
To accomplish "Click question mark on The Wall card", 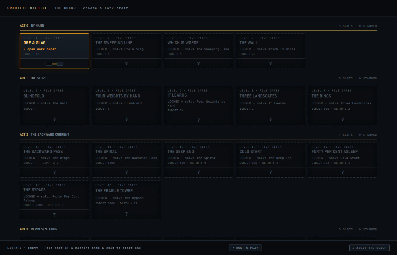I will [x=271, y=63].
